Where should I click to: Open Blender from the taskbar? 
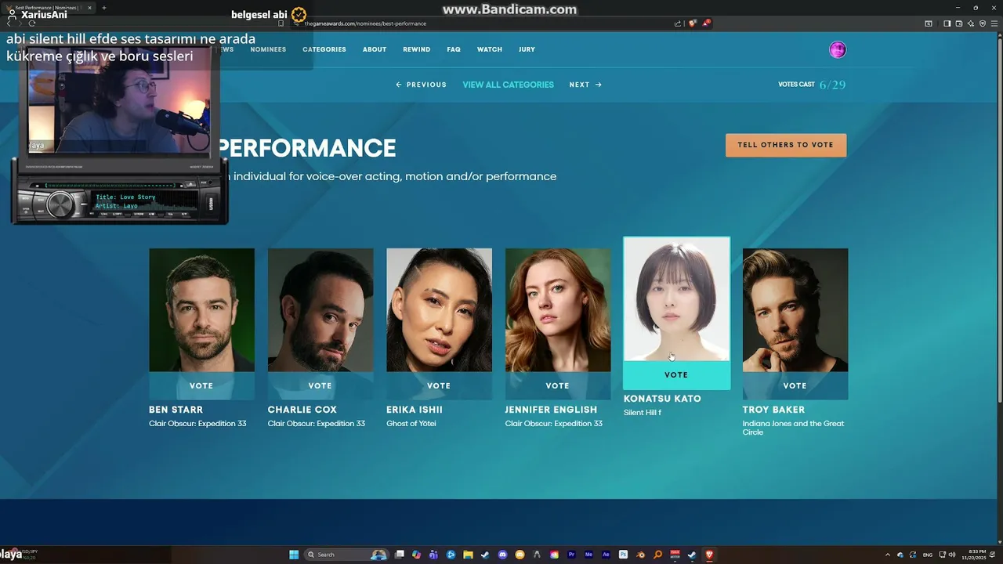point(641,555)
